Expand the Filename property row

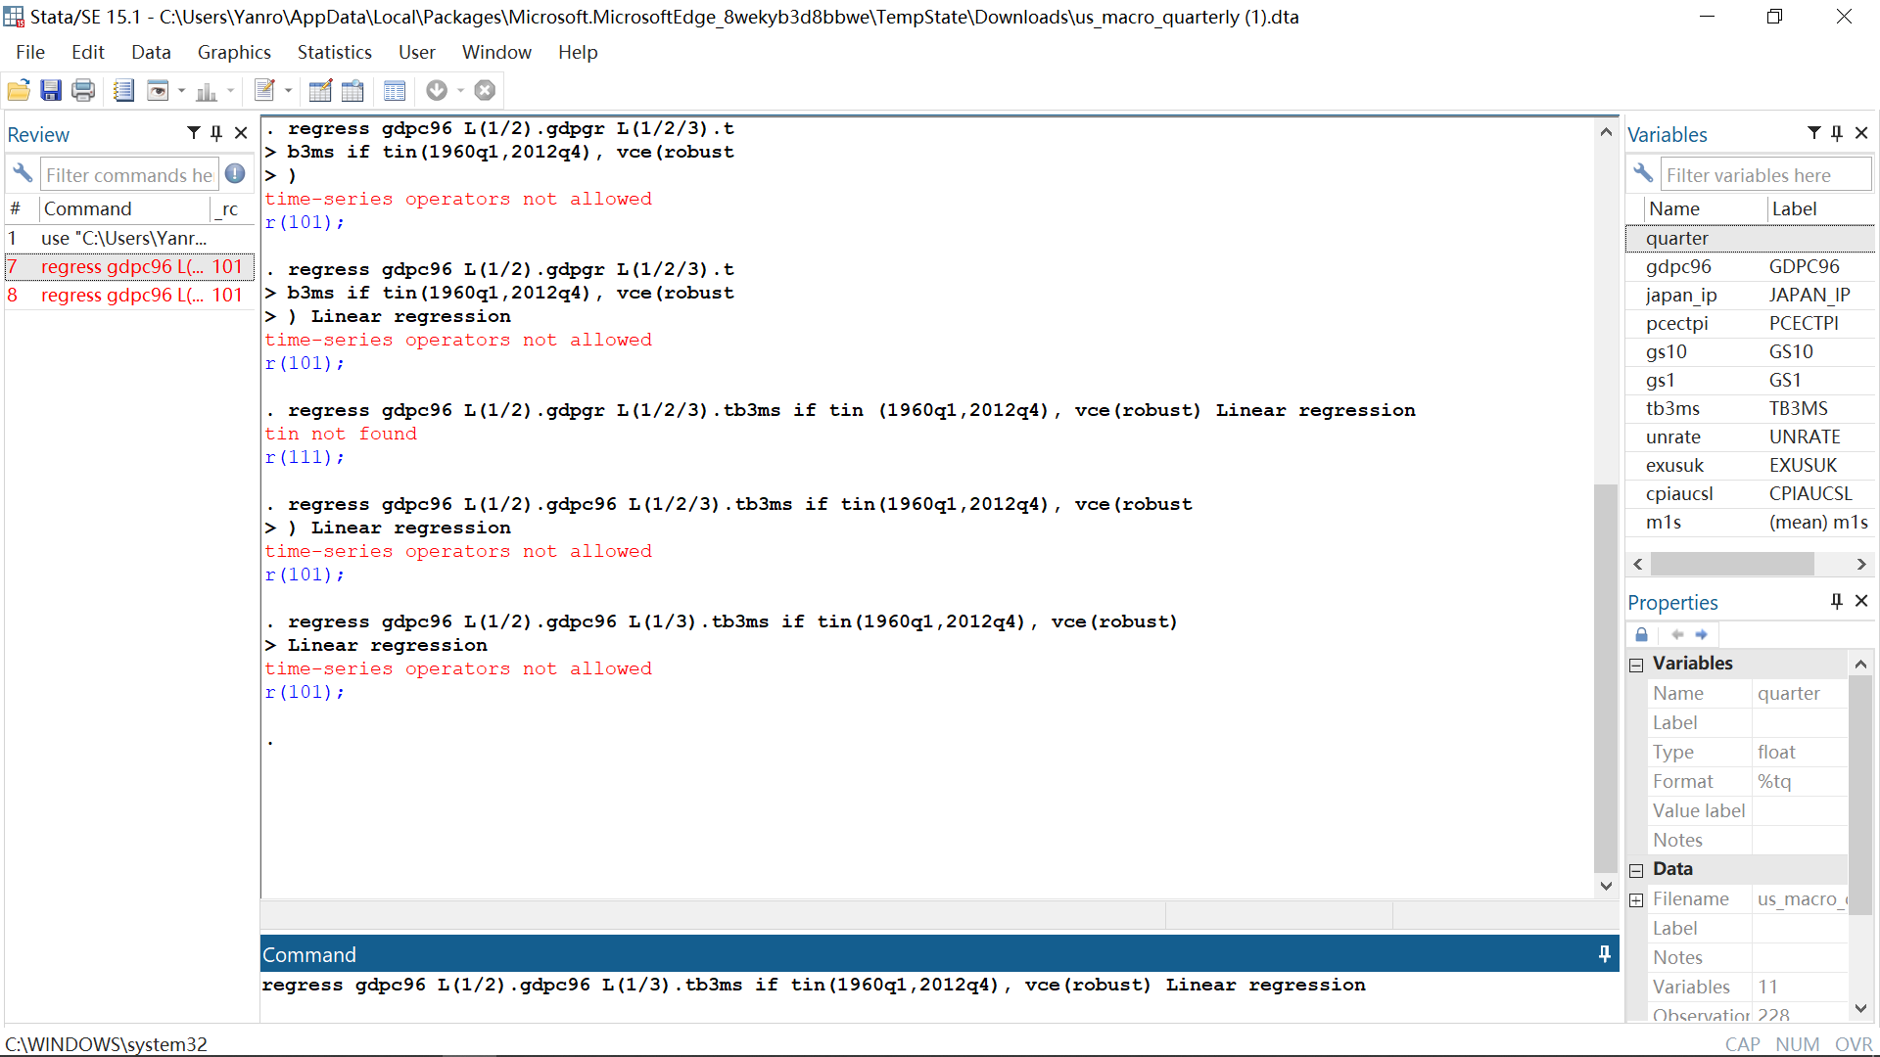pos(1636,900)
